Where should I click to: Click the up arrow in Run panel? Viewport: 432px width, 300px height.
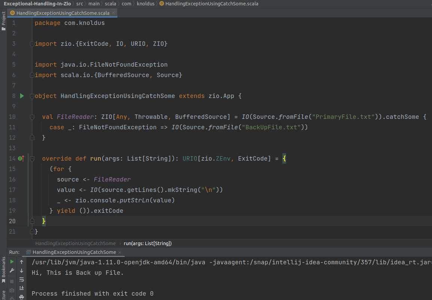coord(21,262)
